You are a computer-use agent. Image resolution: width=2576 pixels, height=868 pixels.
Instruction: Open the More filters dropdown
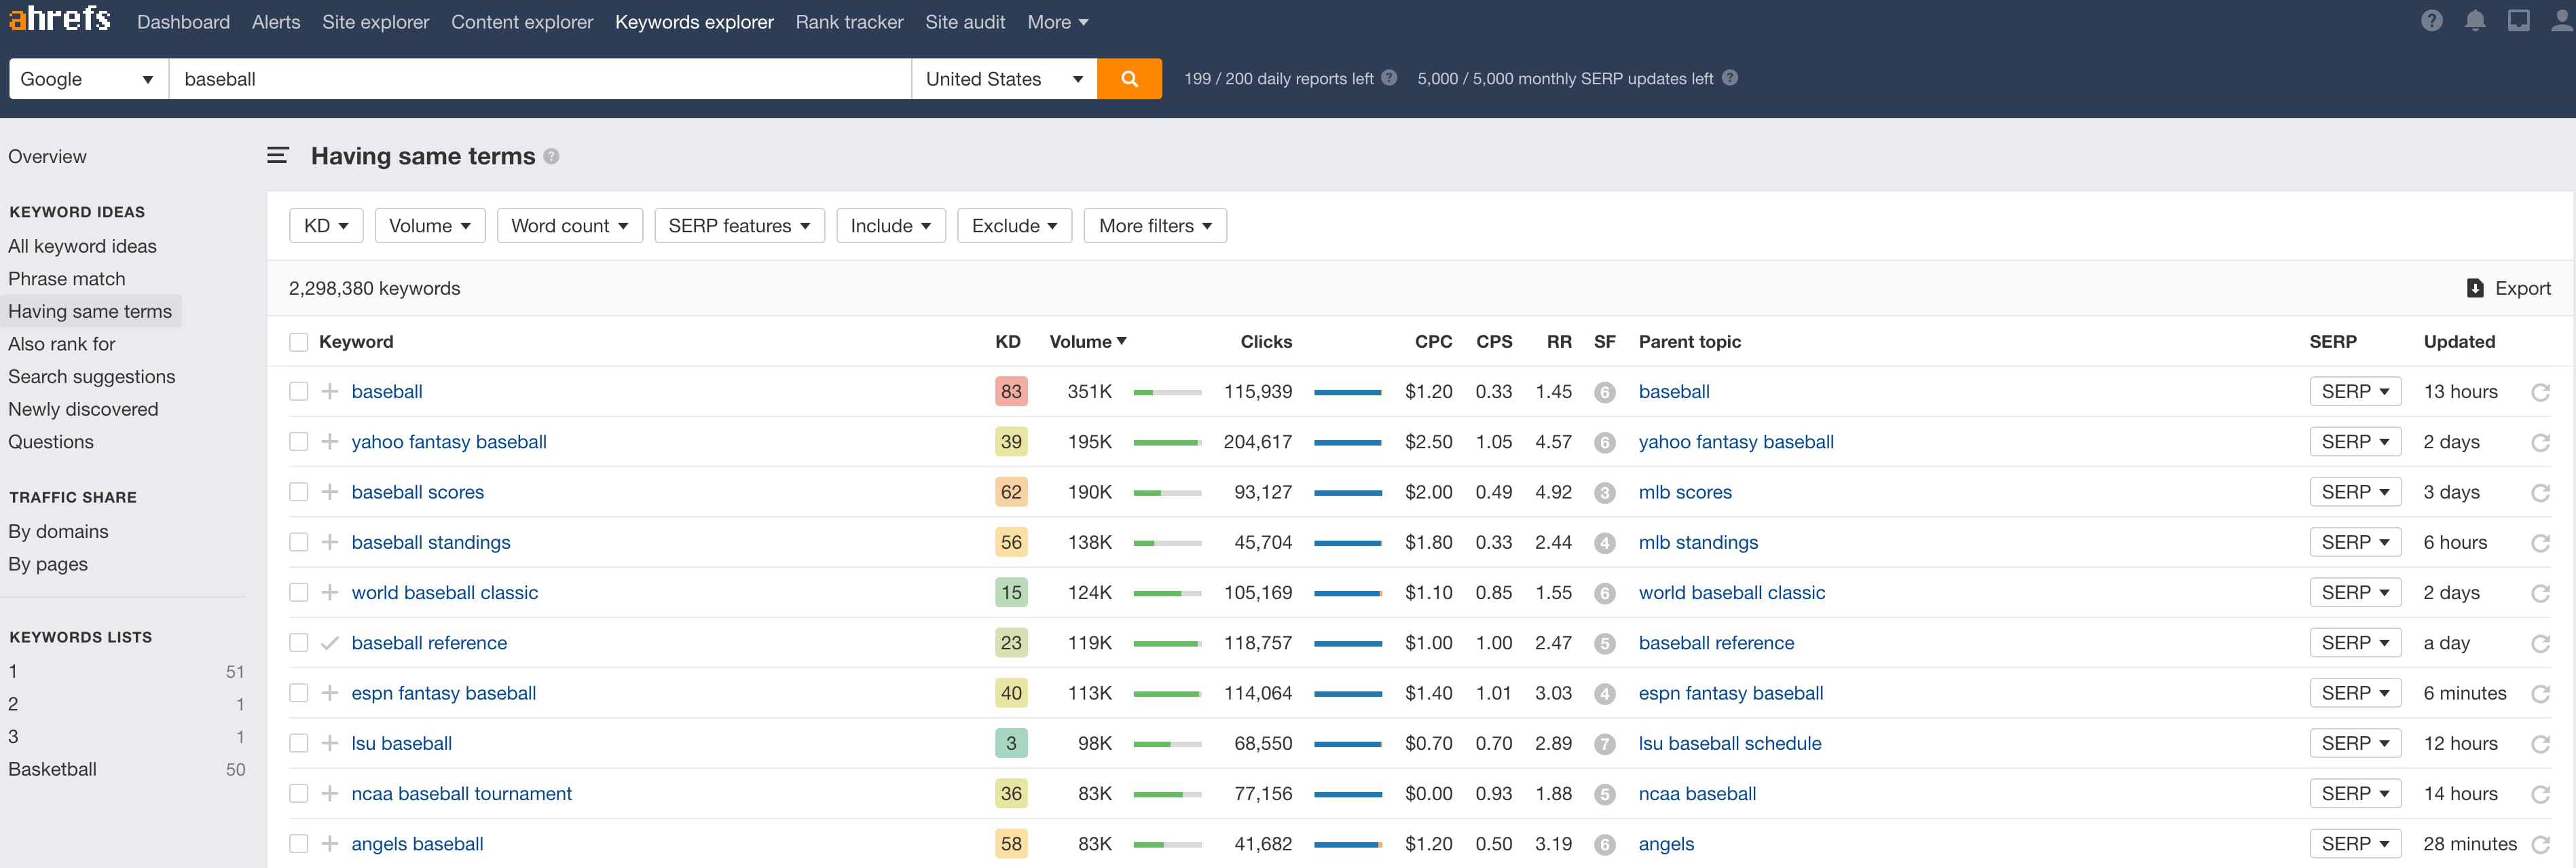pyautogui.click(x=1155, y=226)
